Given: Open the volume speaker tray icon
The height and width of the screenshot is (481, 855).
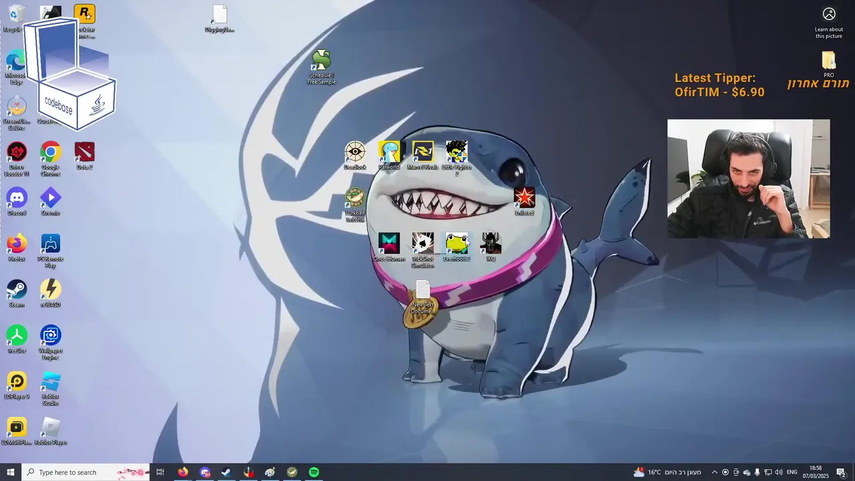Looking at the screenshot, I should [778, 472].
